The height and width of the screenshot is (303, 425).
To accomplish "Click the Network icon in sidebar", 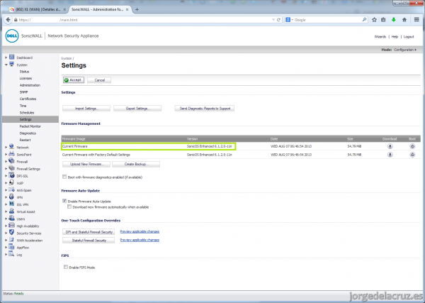I will 11,147.
